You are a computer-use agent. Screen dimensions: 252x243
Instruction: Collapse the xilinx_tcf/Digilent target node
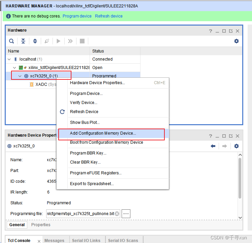click(x=14, y=68)
